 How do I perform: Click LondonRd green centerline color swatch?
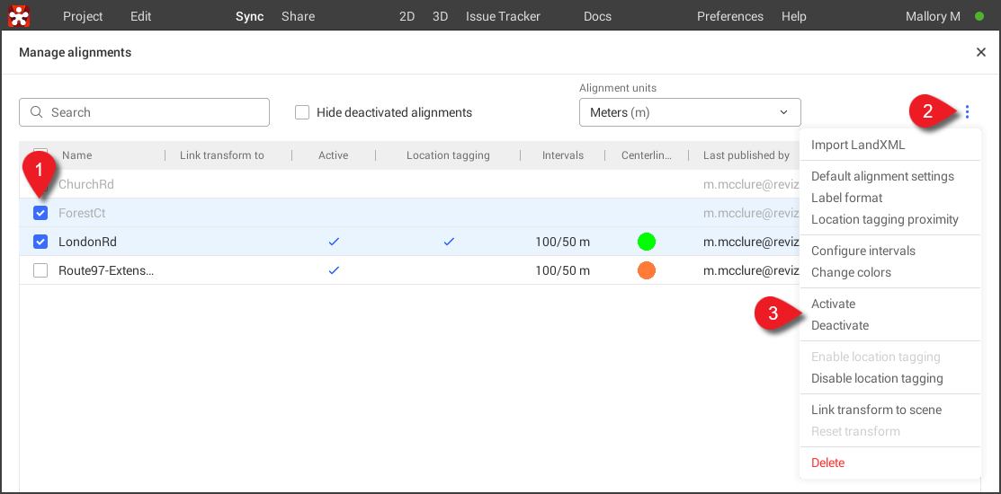(x=646, y=242)
